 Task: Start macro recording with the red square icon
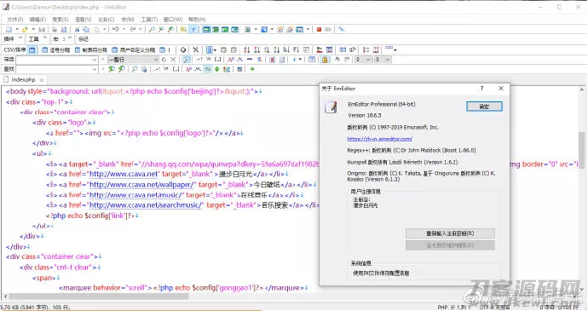(319, 29)
